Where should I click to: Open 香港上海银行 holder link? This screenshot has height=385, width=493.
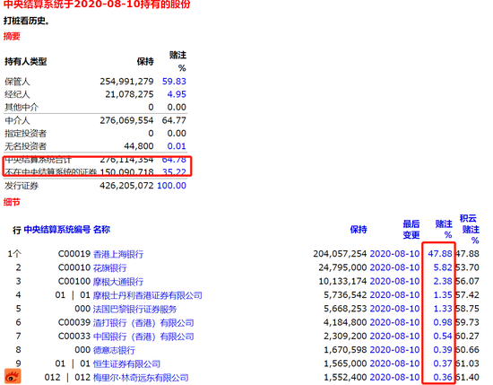[x=118, y=254]
